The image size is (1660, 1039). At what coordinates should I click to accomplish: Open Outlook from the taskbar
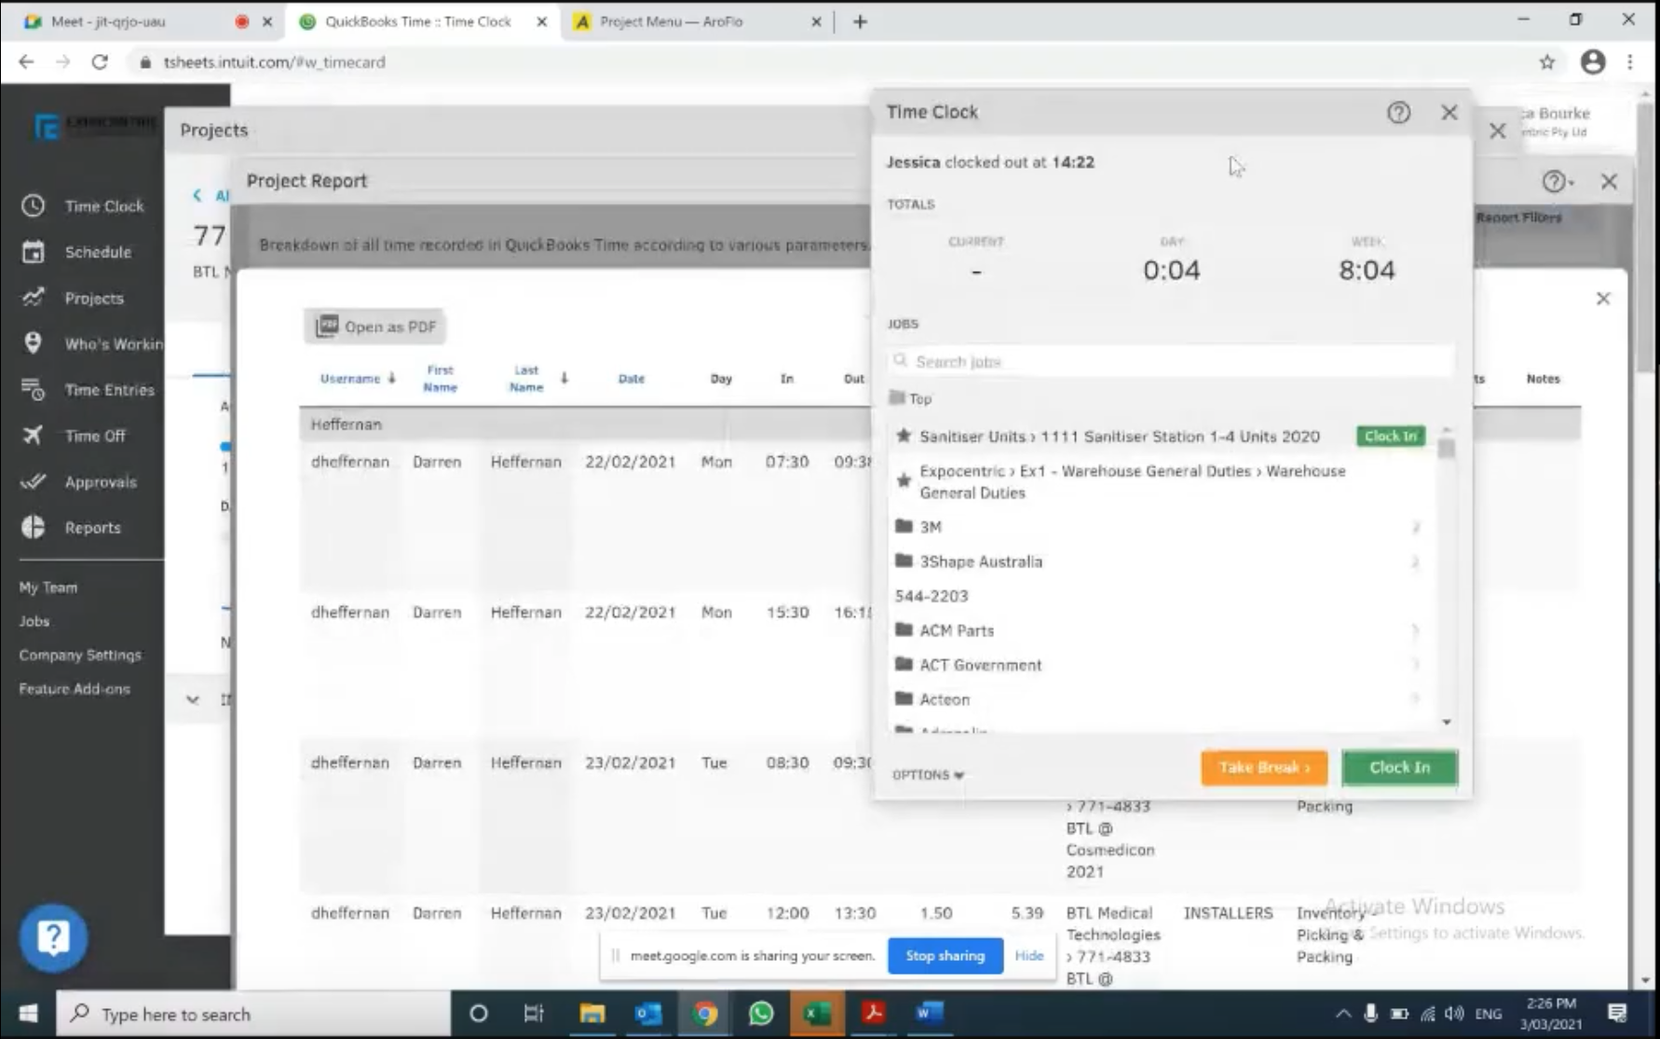pyautogui.click(x=648, y=1013)
